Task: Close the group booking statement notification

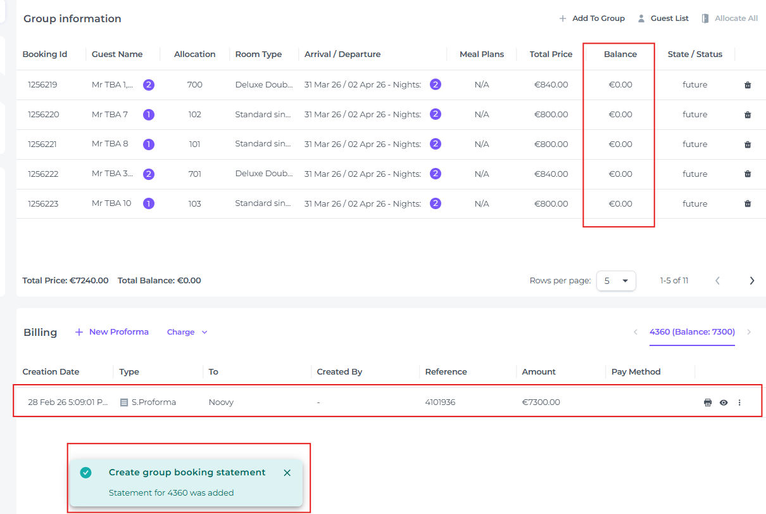Action: coord(287,473)
